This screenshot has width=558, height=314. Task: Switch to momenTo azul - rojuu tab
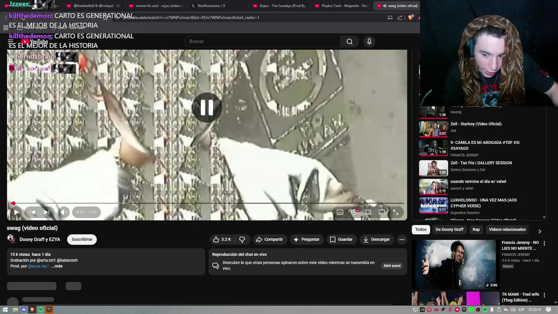156,6
